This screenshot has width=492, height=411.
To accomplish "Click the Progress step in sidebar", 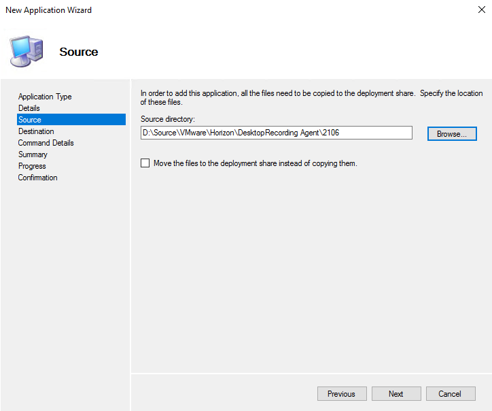I will tap(32, 166).
